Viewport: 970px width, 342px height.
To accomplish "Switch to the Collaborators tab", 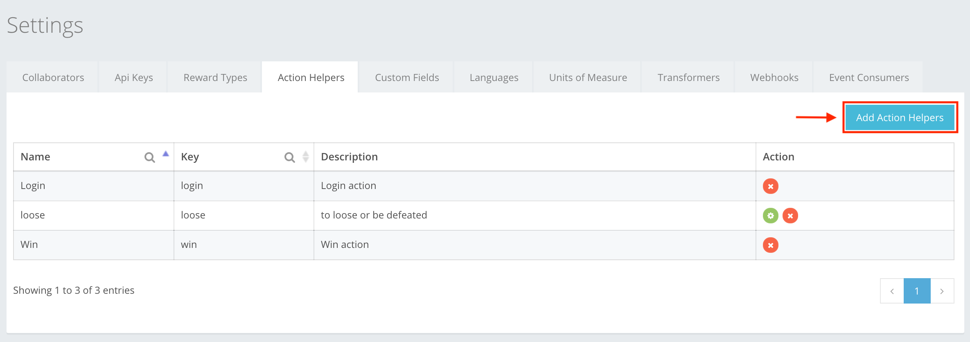I will [x=53, y=77].
